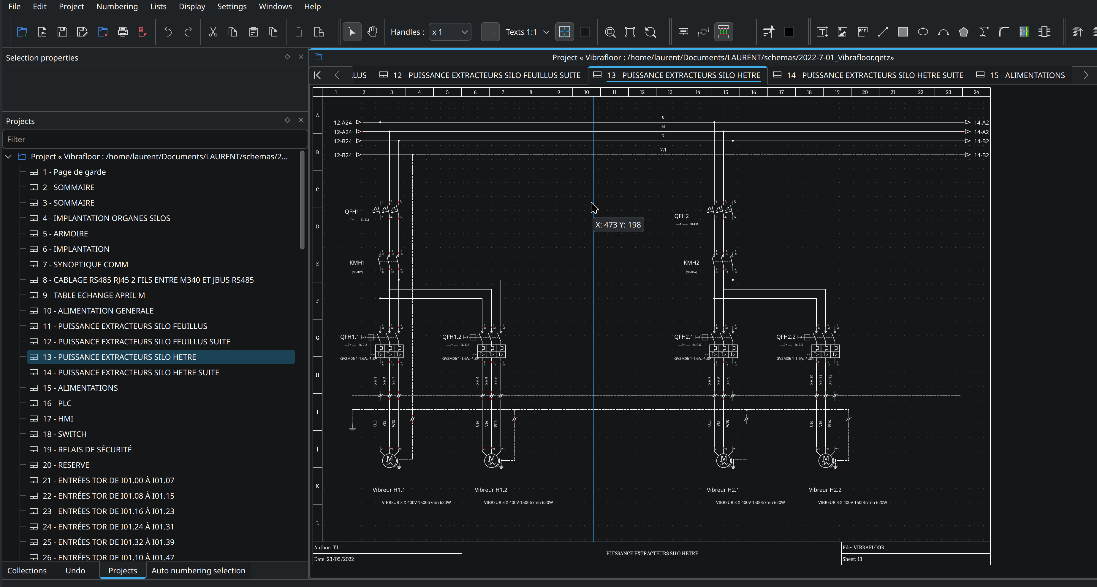Click the black conductor color swatch
Viewport: 1097px width, 587px height.
coord(789,32)
